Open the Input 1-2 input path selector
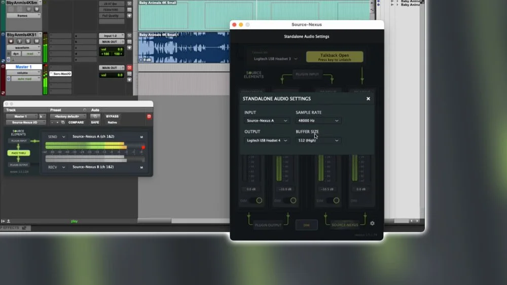 [x=112, y=35]
